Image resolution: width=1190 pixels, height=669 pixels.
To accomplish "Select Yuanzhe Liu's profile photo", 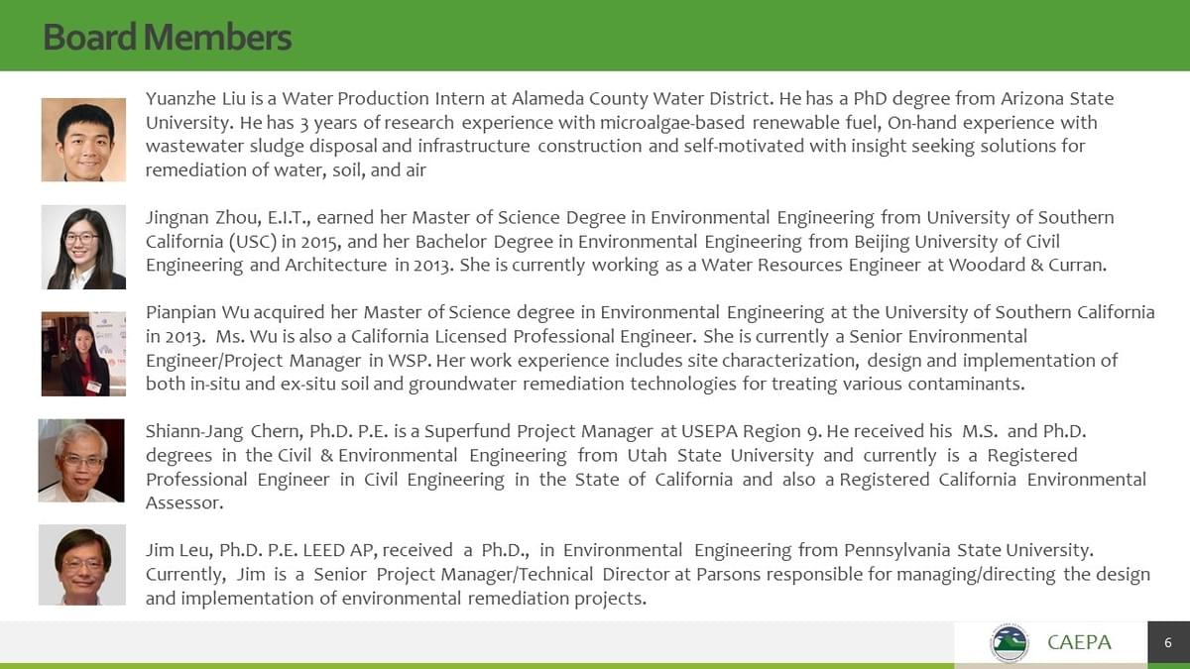I will [83, 140].
